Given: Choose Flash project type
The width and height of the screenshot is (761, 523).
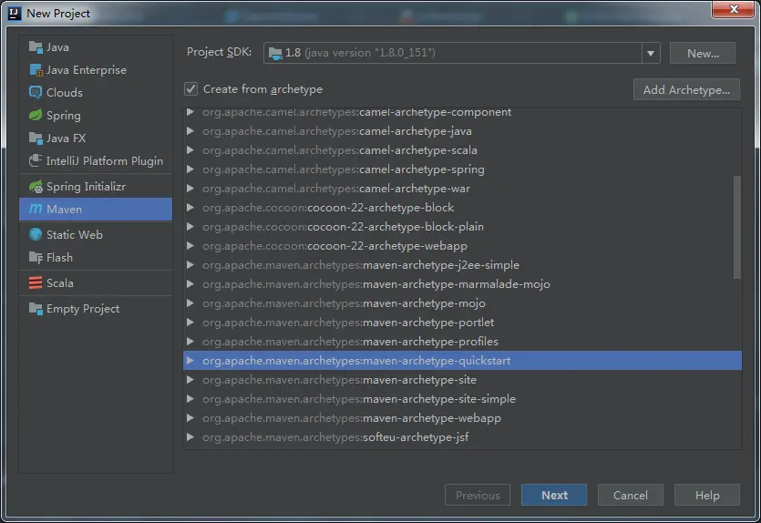Looking at the screenshot, I should [x=96, y=258].
